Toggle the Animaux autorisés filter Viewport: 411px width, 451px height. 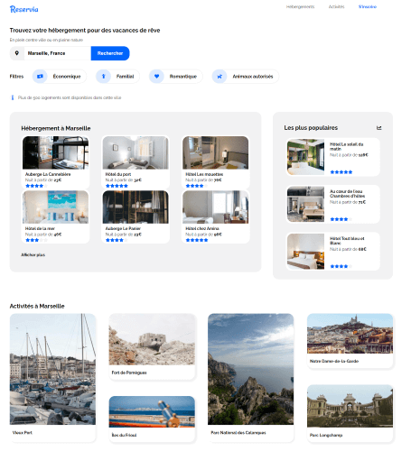246,77
